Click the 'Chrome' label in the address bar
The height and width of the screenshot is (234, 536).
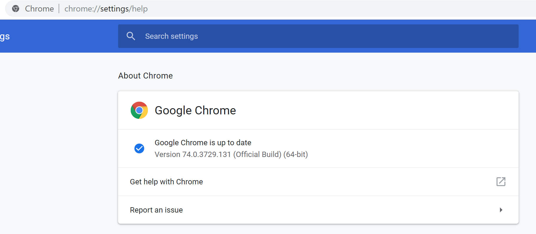[39, 9]
